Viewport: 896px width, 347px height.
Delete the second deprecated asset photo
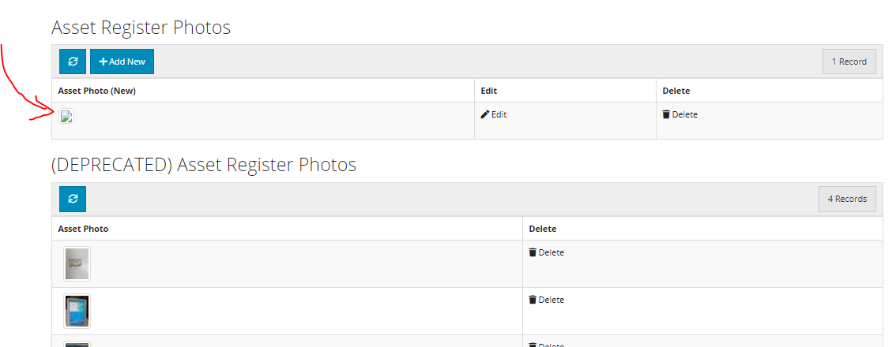546,300
